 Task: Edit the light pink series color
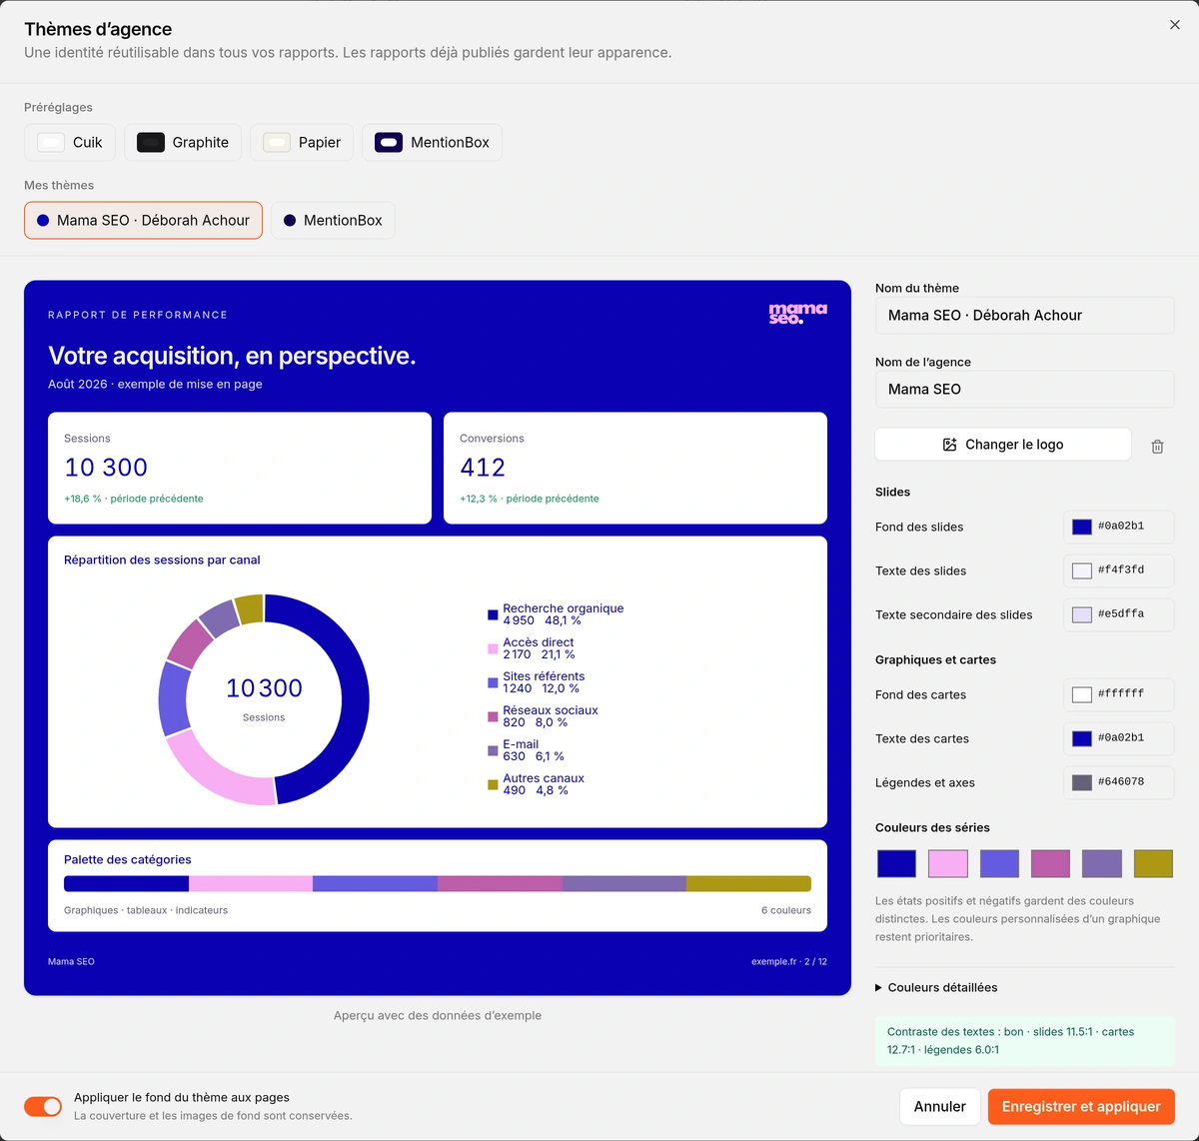(948, 863)
